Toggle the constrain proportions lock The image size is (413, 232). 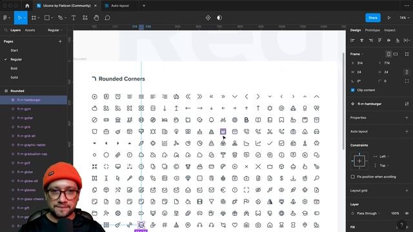(x=407, y=72)
